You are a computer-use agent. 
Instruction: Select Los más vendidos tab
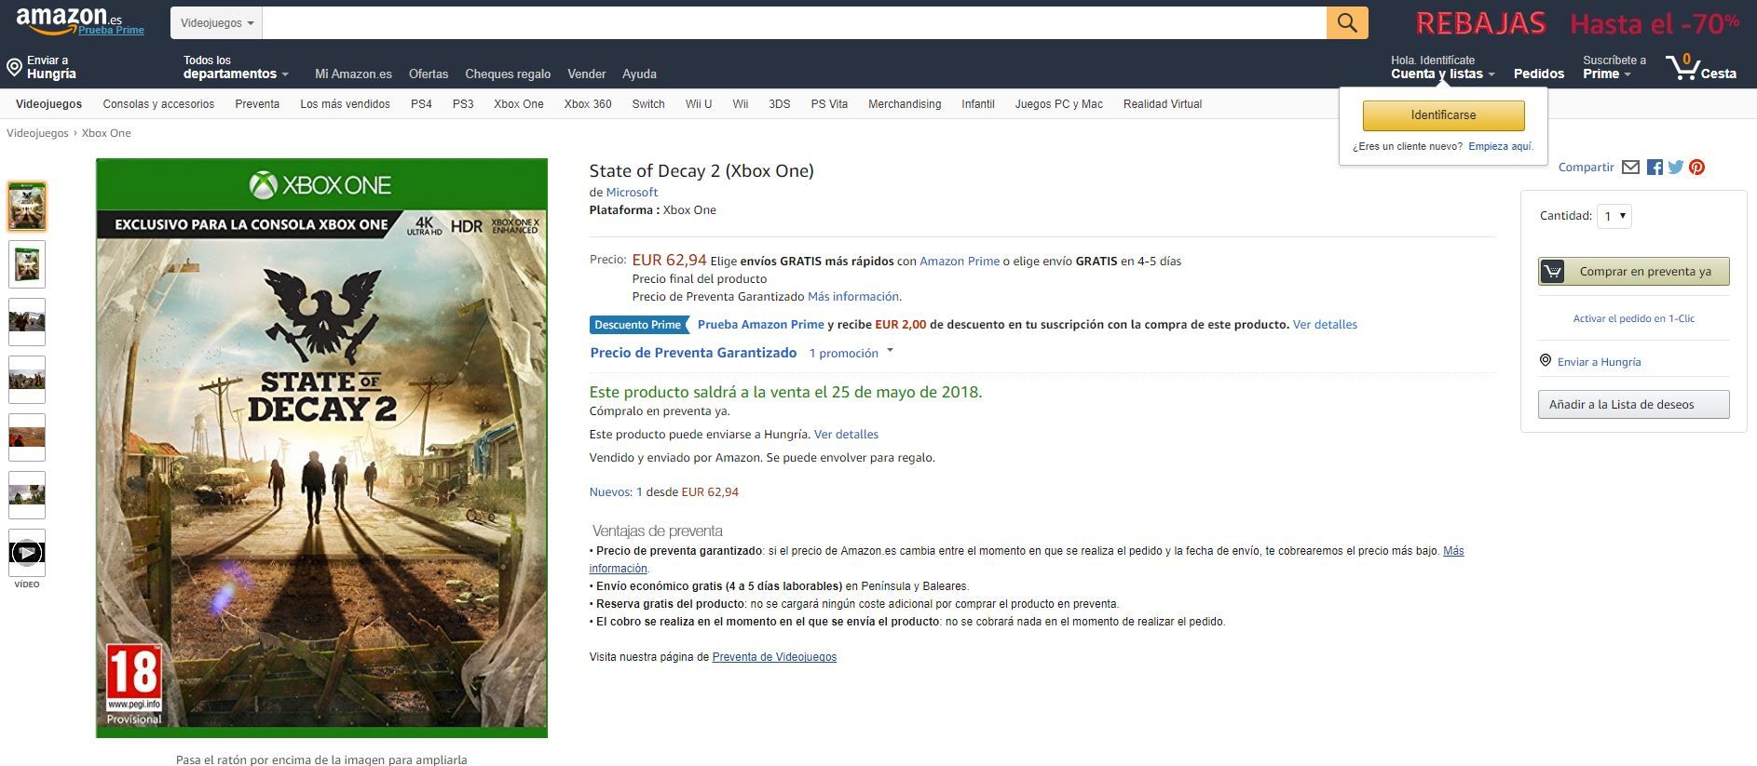(345, 104)
